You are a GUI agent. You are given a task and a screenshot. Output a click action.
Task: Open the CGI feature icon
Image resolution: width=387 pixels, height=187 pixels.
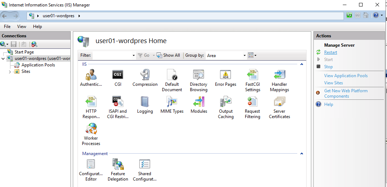(118, 78)
